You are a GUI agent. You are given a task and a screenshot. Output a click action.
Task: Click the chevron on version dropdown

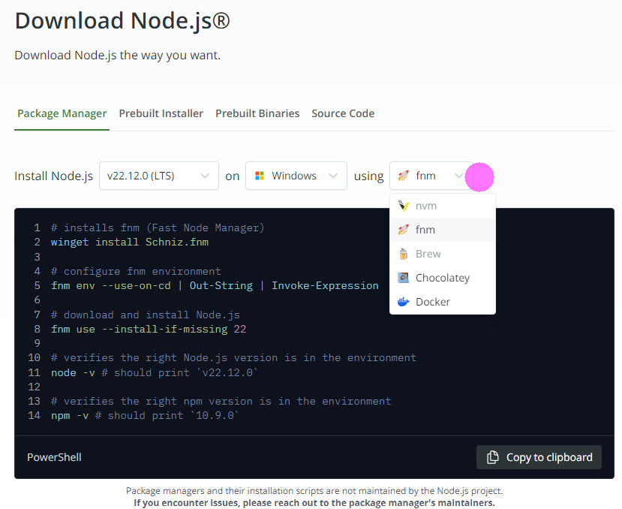205,176
